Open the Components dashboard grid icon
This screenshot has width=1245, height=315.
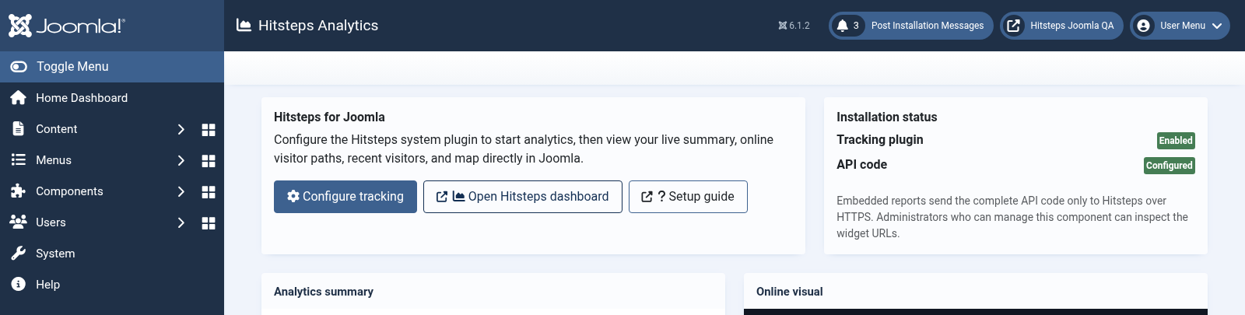[x=209, y=192]
